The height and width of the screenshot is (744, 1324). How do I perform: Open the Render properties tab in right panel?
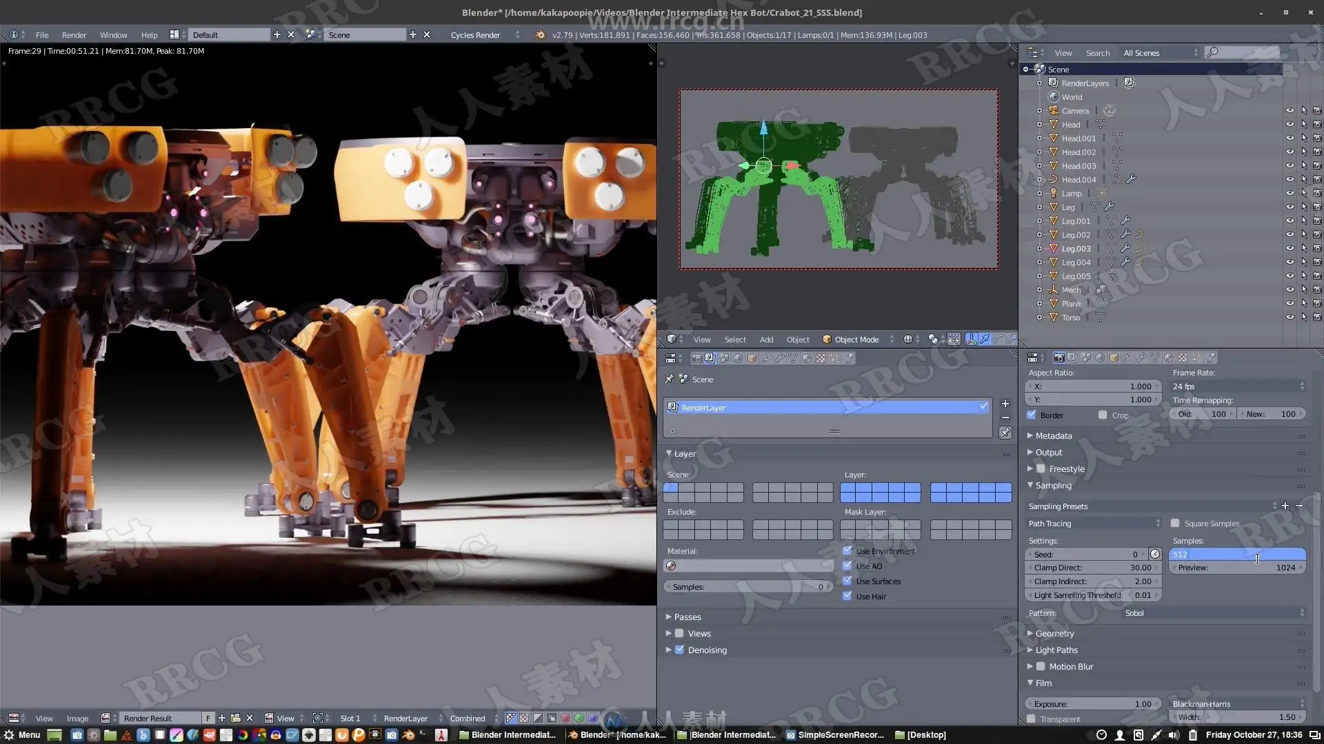coord(1059,358)
